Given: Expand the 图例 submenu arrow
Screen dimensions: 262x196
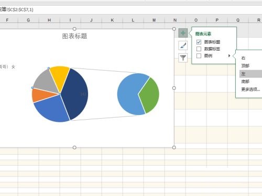Looking at the screenshot, I should click(x=229, y=56).
